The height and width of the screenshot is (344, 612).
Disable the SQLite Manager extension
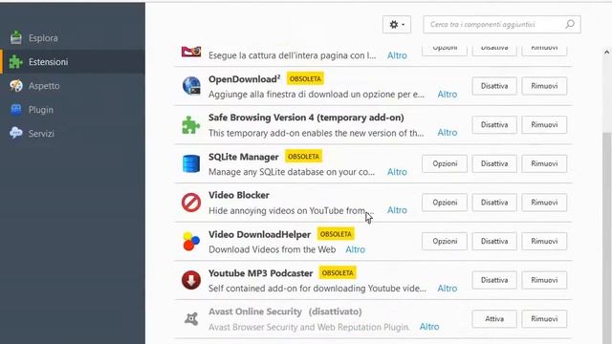click(494, 163)
